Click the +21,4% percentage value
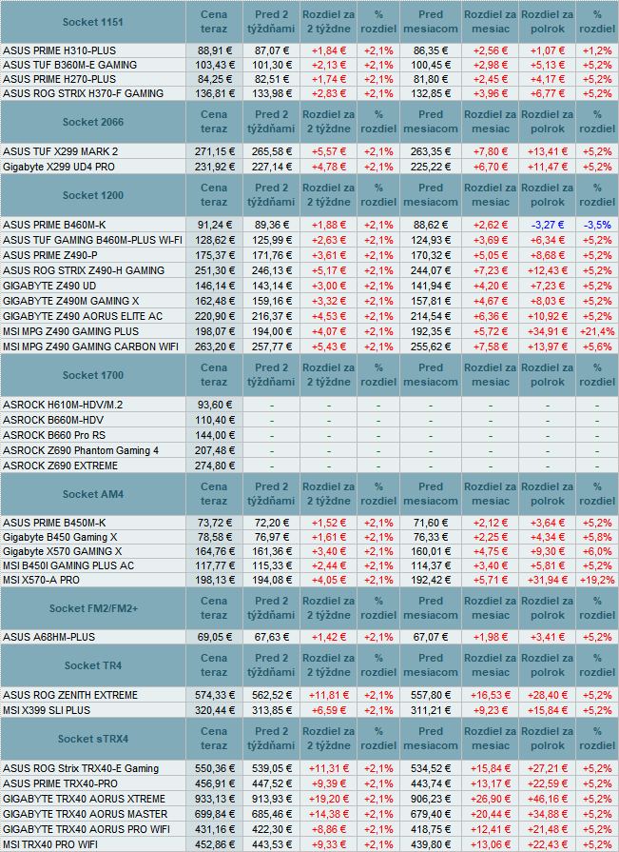This screenshot has width=619, height=852. 597,331
